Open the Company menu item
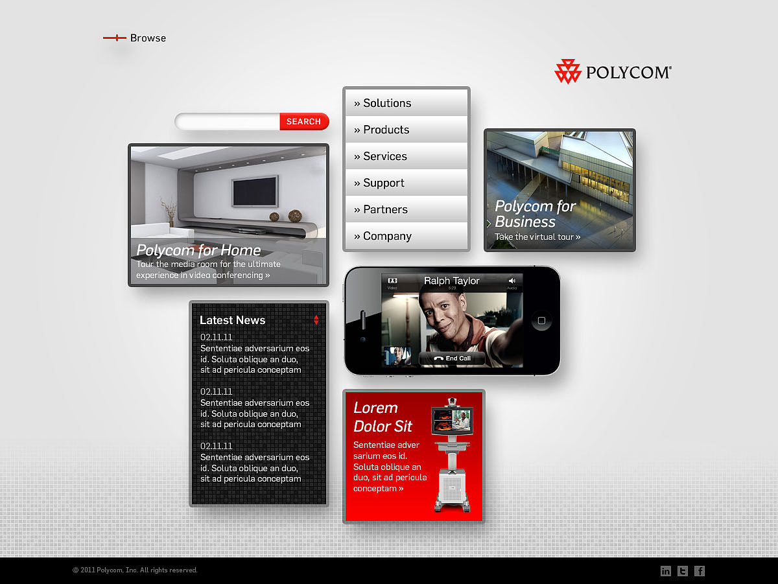The image size is (778, 584). (407, 236)
